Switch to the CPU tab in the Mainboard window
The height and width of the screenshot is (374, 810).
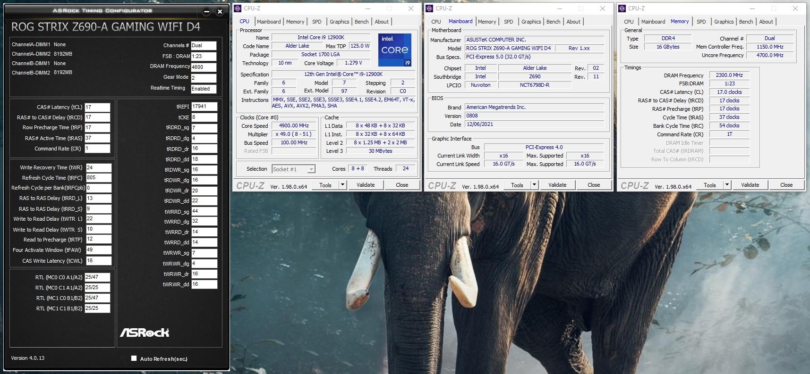tap(436, 22)
